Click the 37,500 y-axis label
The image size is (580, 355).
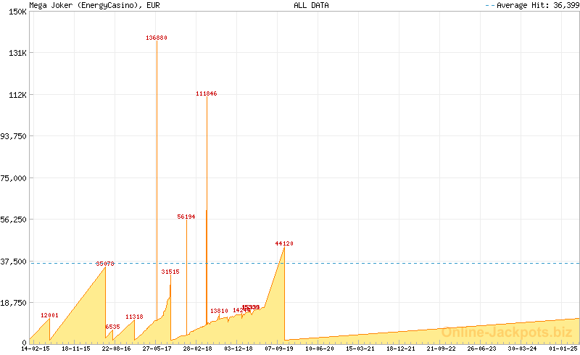pyautogui.click(x=14, y=262)
